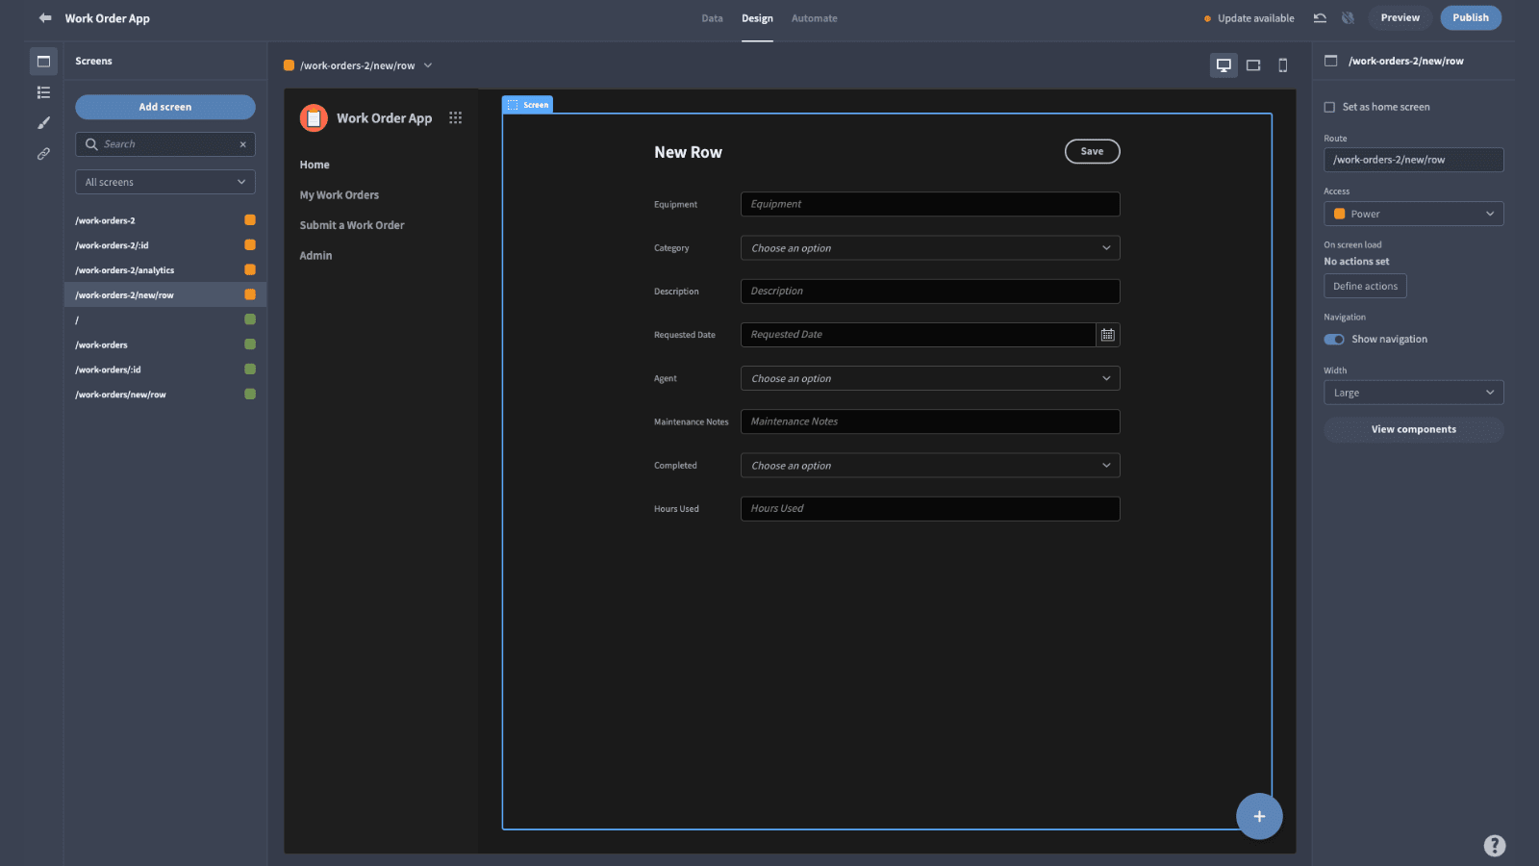Switch to the Design tab
The image size is (1539, 866).
[757, 18]
